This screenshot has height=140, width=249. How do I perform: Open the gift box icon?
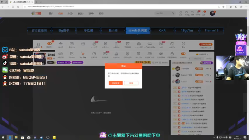pos(83,44)
